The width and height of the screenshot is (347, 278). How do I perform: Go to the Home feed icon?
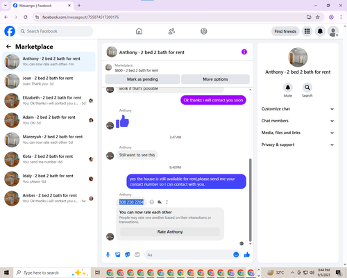pyautogui.click(x=139, y=31)
